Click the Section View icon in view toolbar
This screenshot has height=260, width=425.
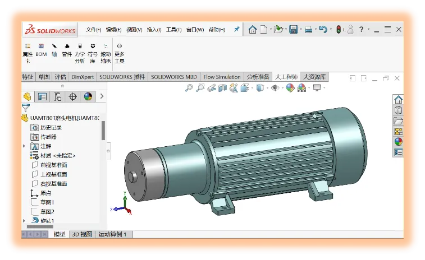223,88
